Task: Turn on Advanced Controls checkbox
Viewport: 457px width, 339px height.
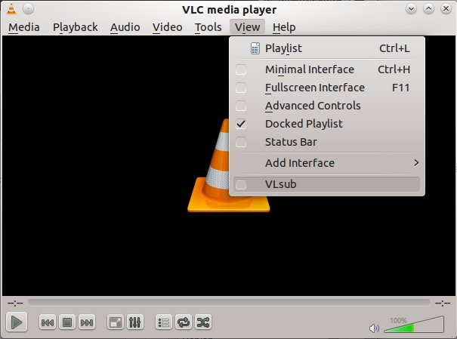Action: [x=241, y=106]
